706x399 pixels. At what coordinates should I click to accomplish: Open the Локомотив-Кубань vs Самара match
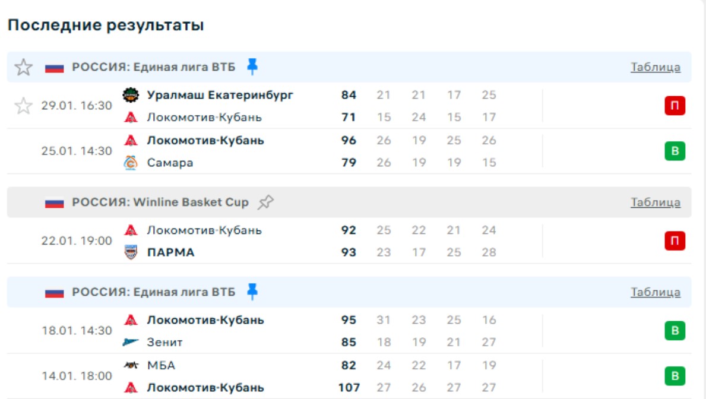click(x=297, y=151)
